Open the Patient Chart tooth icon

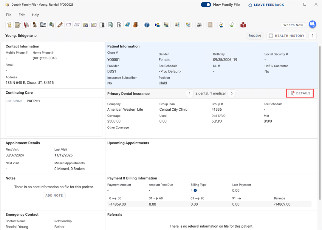coord(9,25)
